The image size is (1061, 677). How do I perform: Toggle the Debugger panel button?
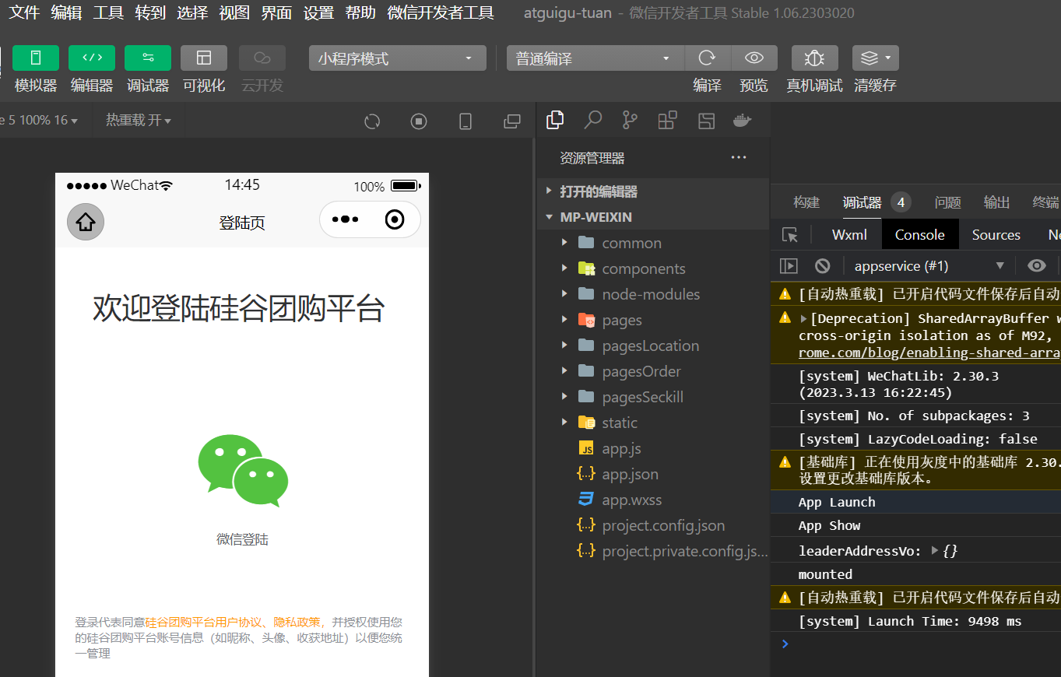[x=148, y=58]
